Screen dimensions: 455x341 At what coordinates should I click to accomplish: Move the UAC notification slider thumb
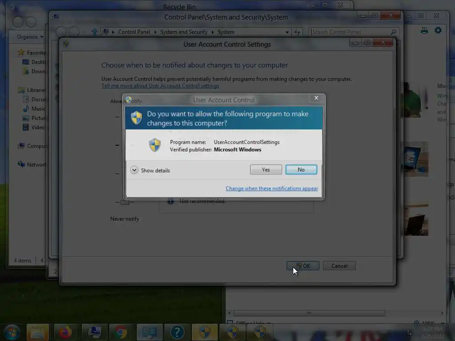(124, 202)
